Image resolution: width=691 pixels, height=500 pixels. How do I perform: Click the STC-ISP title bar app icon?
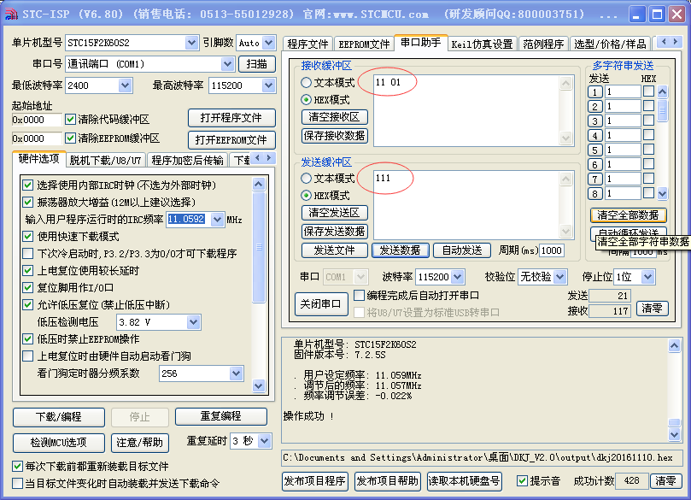[x=10, y=15]
